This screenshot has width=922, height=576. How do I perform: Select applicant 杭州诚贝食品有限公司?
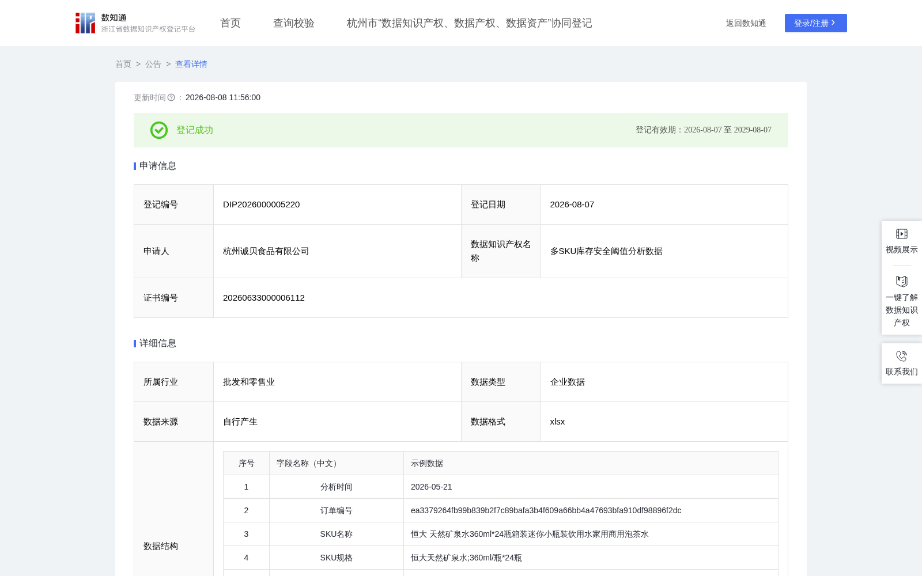[x=266, y=251]
